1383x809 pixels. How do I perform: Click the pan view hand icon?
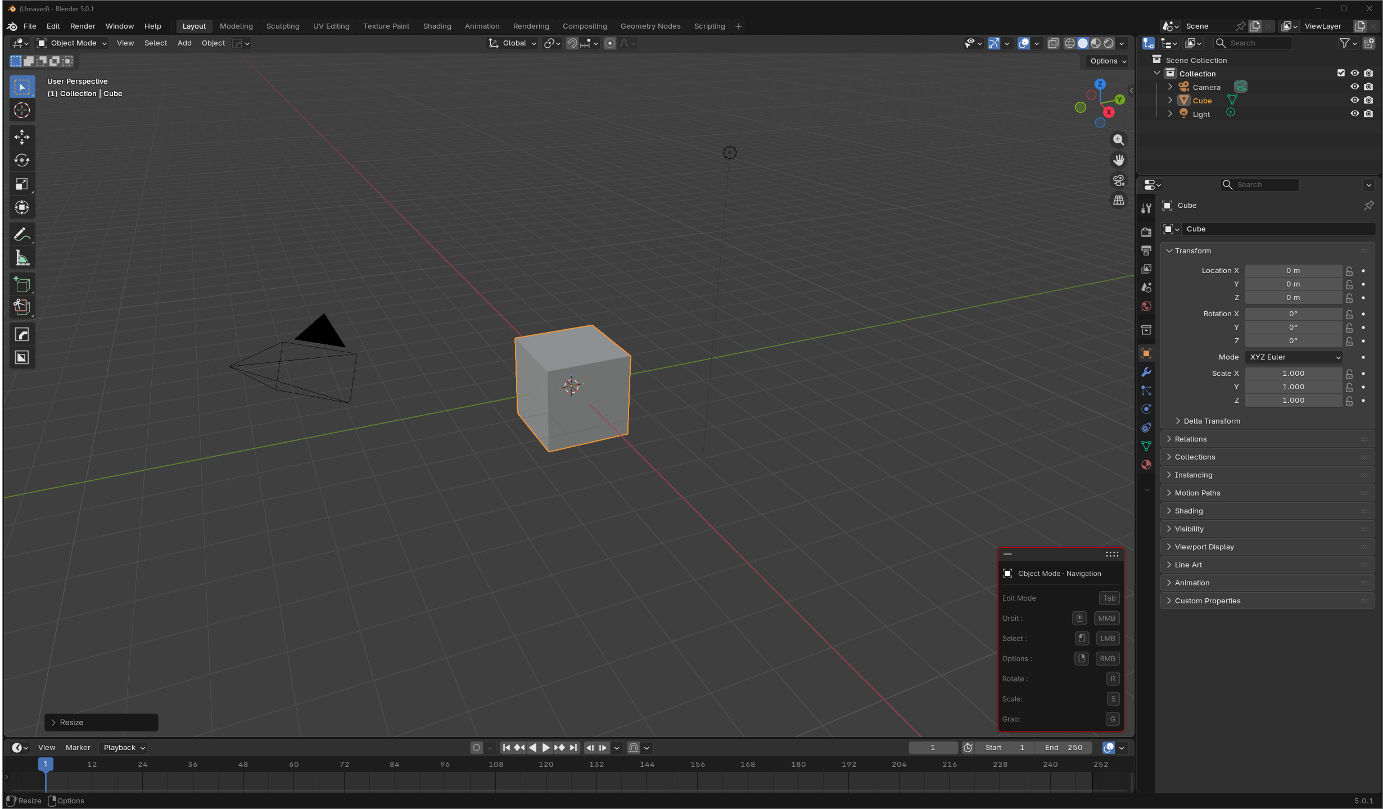click(1119, 160)
